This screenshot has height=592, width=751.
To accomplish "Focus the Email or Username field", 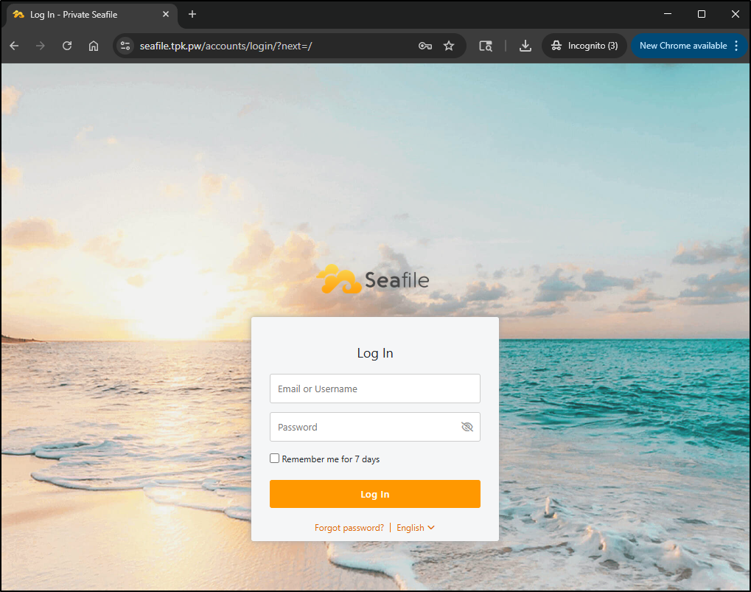I will pos(374,389).
